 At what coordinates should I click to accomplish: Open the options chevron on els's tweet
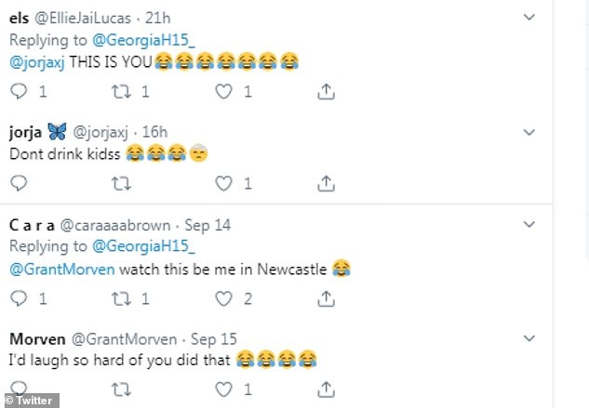coord(530,18)
